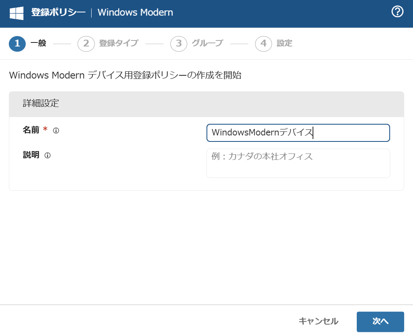The image size is (413, 335).
Task: Go to step 4 設定
Action: coord(274,43)
